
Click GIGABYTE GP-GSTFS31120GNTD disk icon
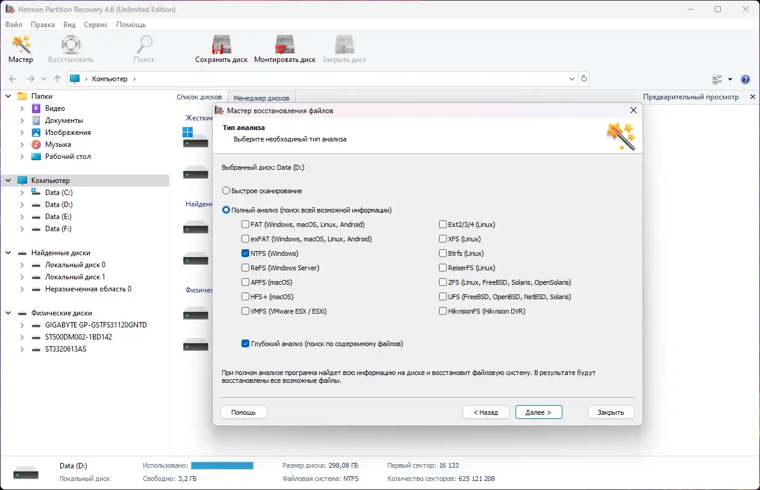[x=36, y=325]
